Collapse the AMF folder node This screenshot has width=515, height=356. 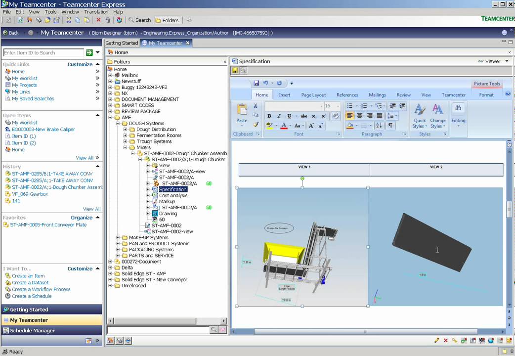pos(110,117)
